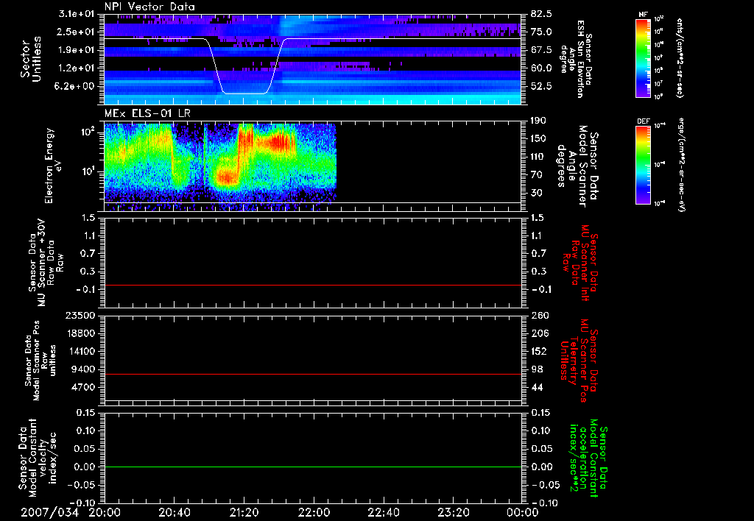Click the Model Scanner Angle degrees label
754x521 pixels.
577,166
